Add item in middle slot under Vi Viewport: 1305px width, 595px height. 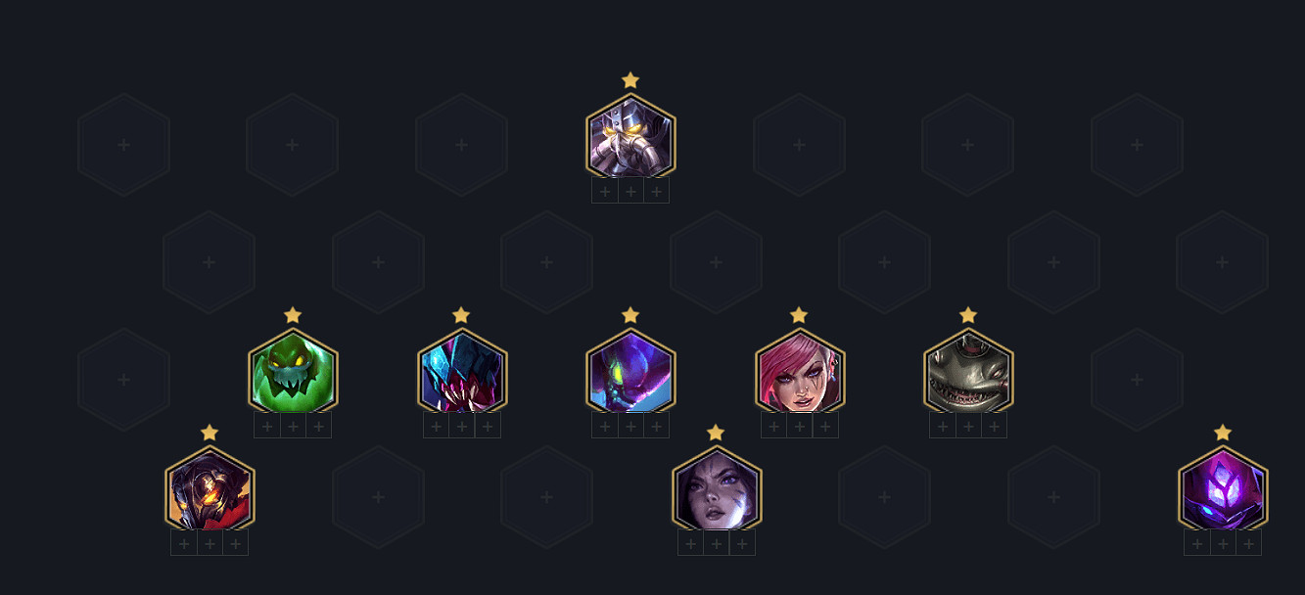pos(800,426)
